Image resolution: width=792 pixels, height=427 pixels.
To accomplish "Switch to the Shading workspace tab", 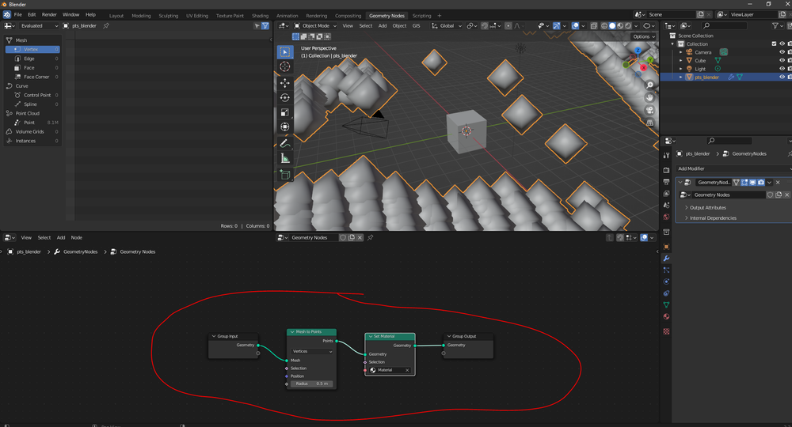I will coord(260,16).
